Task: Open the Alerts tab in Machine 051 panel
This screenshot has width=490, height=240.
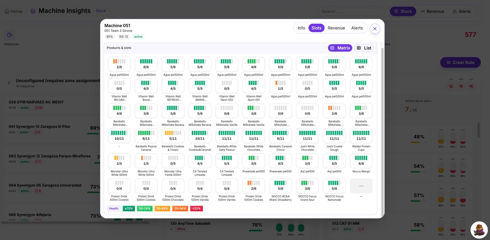Action: tap(357, 28)
